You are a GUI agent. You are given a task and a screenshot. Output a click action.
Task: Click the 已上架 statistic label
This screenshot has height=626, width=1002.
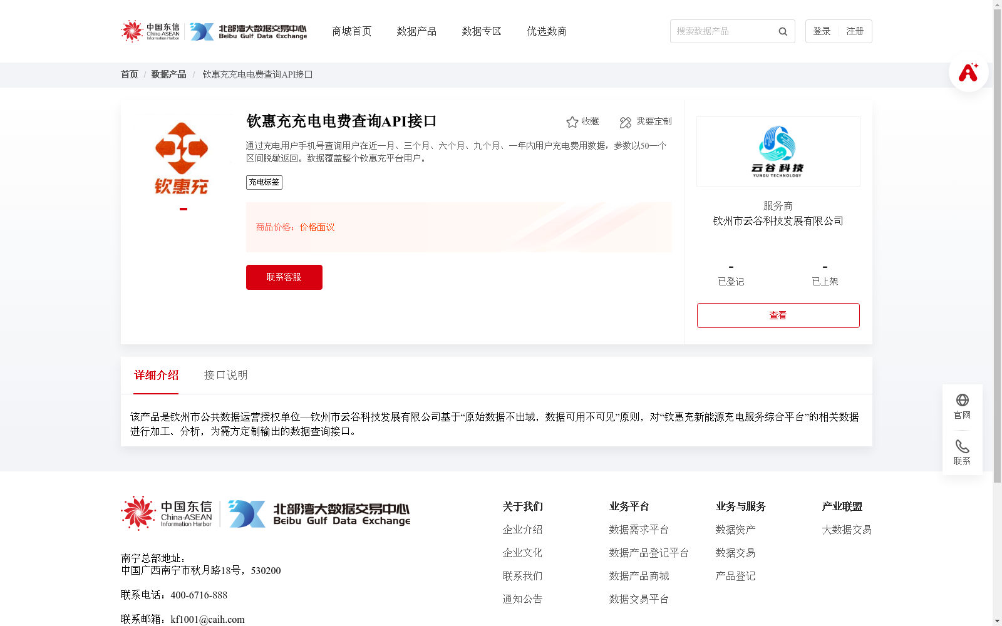825,282
